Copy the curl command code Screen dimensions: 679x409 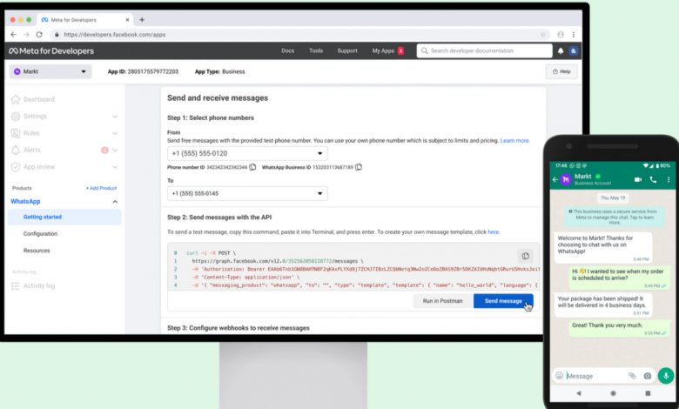coord(525,256)
